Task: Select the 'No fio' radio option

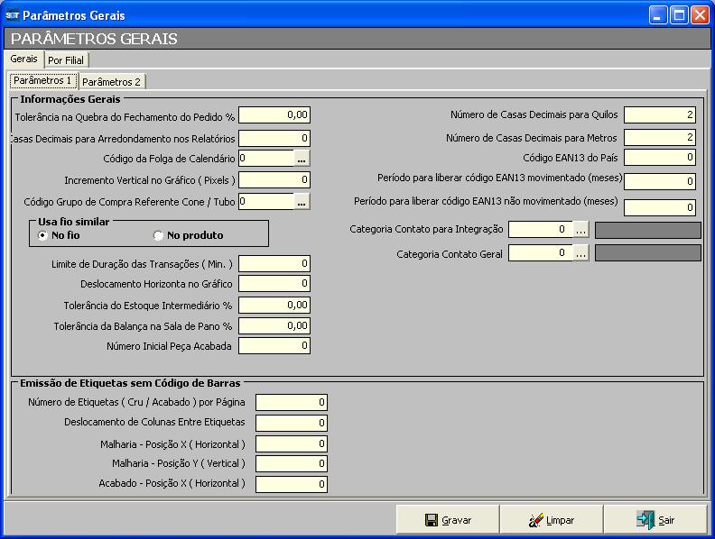Action: click(x=42, y=235)
